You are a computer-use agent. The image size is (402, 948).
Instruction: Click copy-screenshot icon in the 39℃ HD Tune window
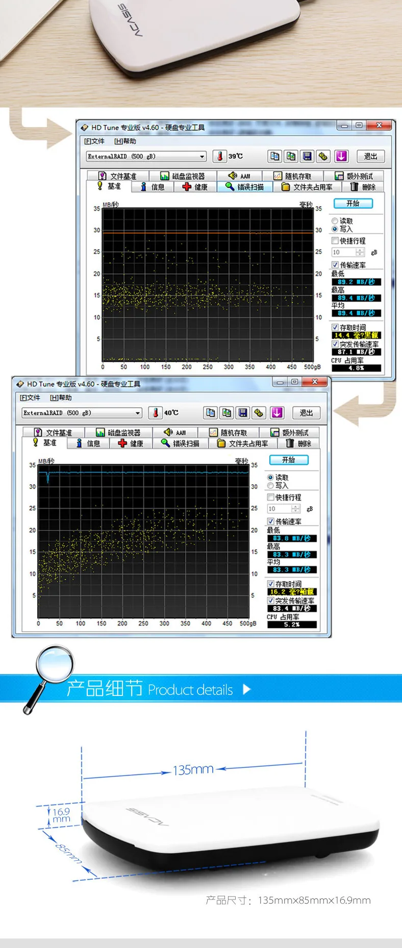coord(291,156)
